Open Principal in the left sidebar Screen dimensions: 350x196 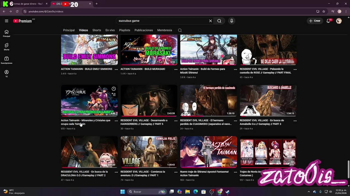pyautogui.click(x=7, y=33)
